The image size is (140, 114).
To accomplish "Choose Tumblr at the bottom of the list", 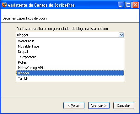I will coord(70,78).
